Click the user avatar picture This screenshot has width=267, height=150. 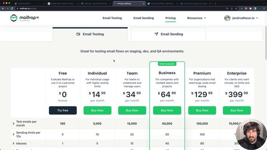pos(227,18)
